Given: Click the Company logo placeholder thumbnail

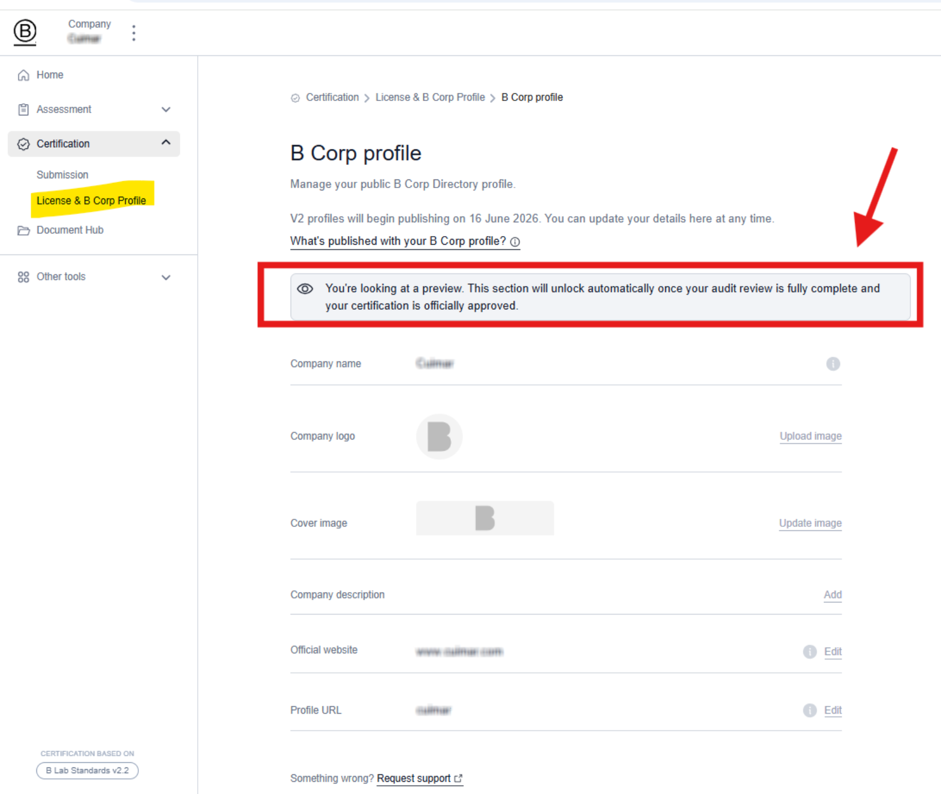Looking at the screenshot, I should tap(439, 437).
